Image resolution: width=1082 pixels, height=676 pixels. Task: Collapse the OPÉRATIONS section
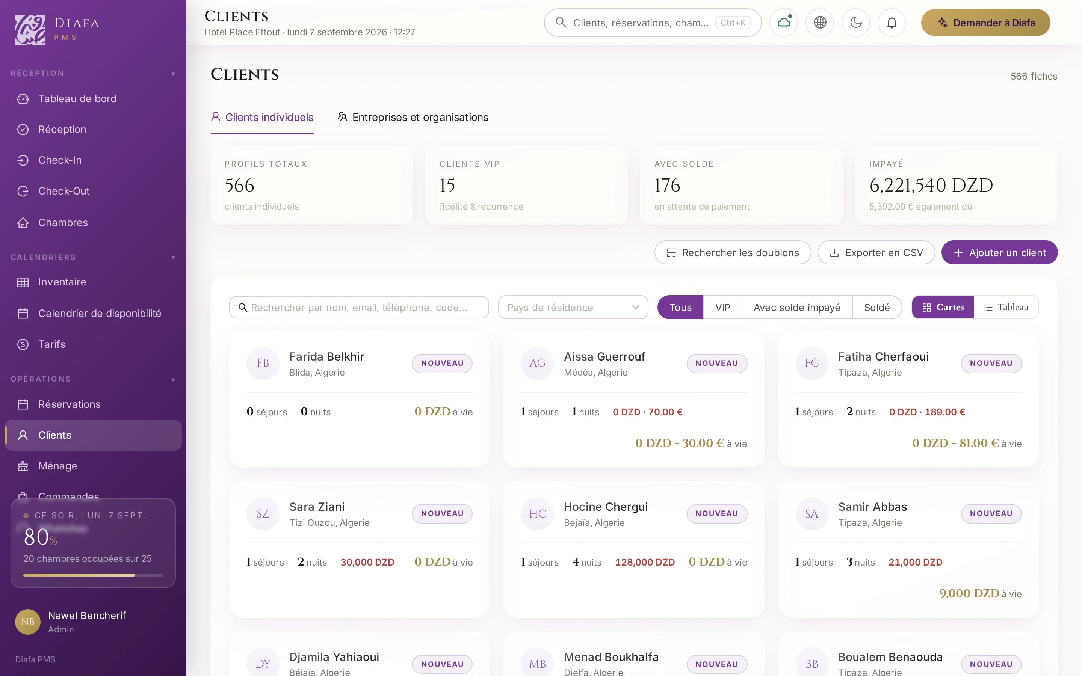93,379
